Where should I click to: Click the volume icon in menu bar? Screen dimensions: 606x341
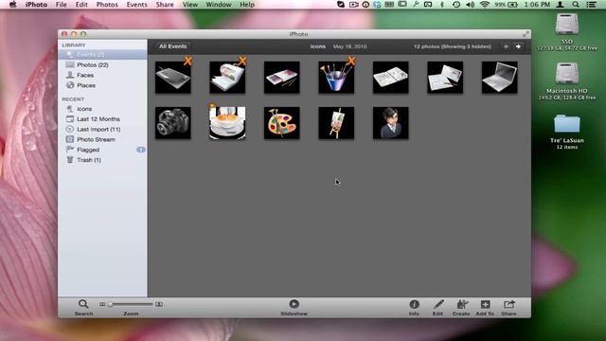click(471, 5)
